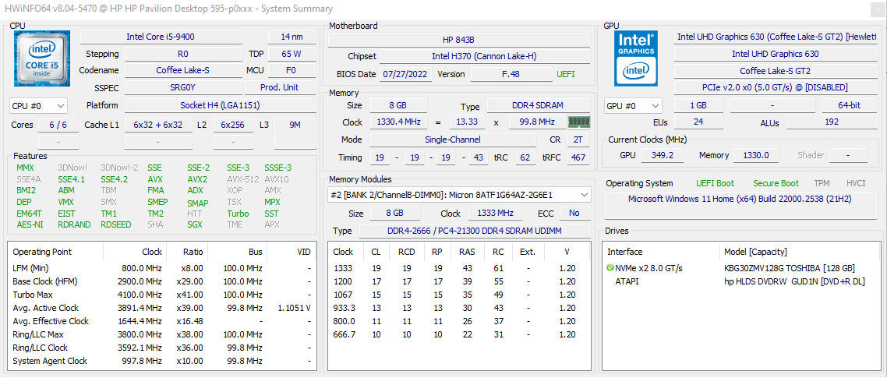
Task: Click the SRG0Y SSPEC field
Action: [183, 88]
